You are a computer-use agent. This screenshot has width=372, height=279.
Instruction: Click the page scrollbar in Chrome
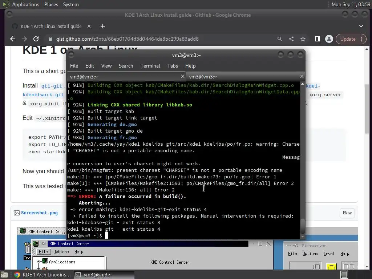(x=367, y=109)
